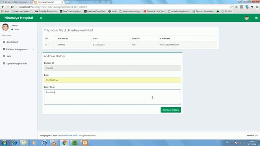The height and width of the screenshot is (146, 260).
Task: Click the Patients Management sidebar icon
Action: point(4,49)
